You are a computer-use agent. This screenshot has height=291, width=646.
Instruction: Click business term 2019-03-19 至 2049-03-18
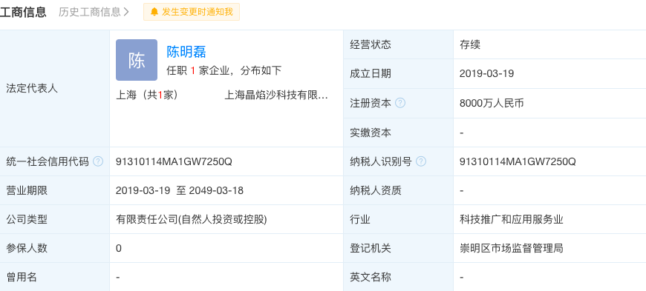click(x=180, y=191)
